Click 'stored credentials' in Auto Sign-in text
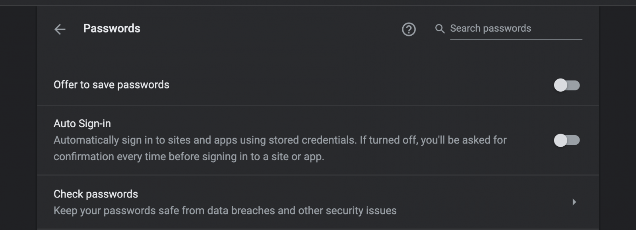 [312, 140]
